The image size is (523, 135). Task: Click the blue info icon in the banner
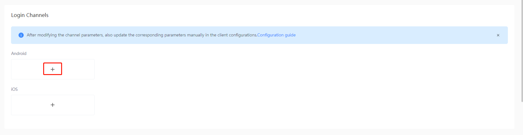click(21, 35)
